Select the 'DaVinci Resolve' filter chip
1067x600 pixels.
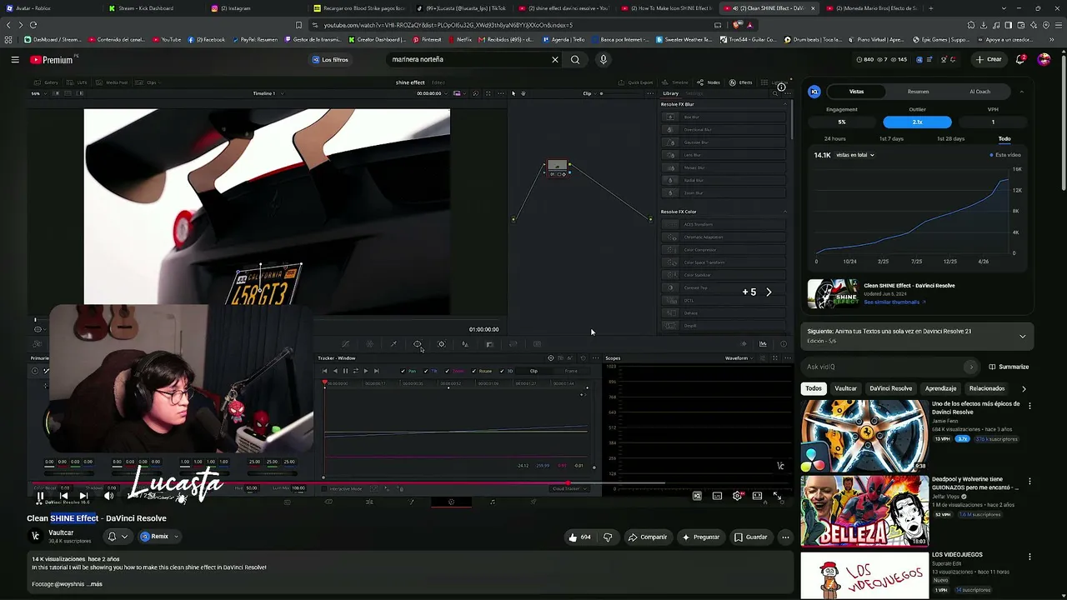pyautogui.click(x=890, y=388)
